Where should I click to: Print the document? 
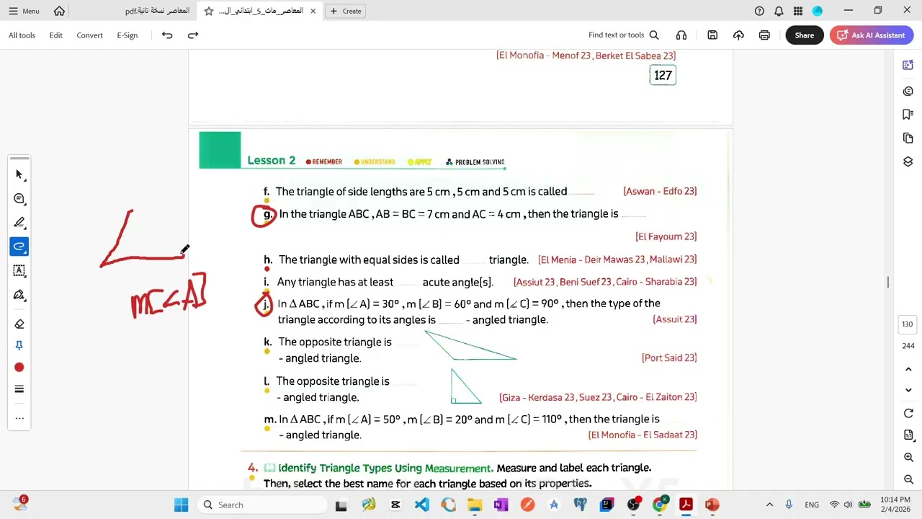[x=764, y=35]
